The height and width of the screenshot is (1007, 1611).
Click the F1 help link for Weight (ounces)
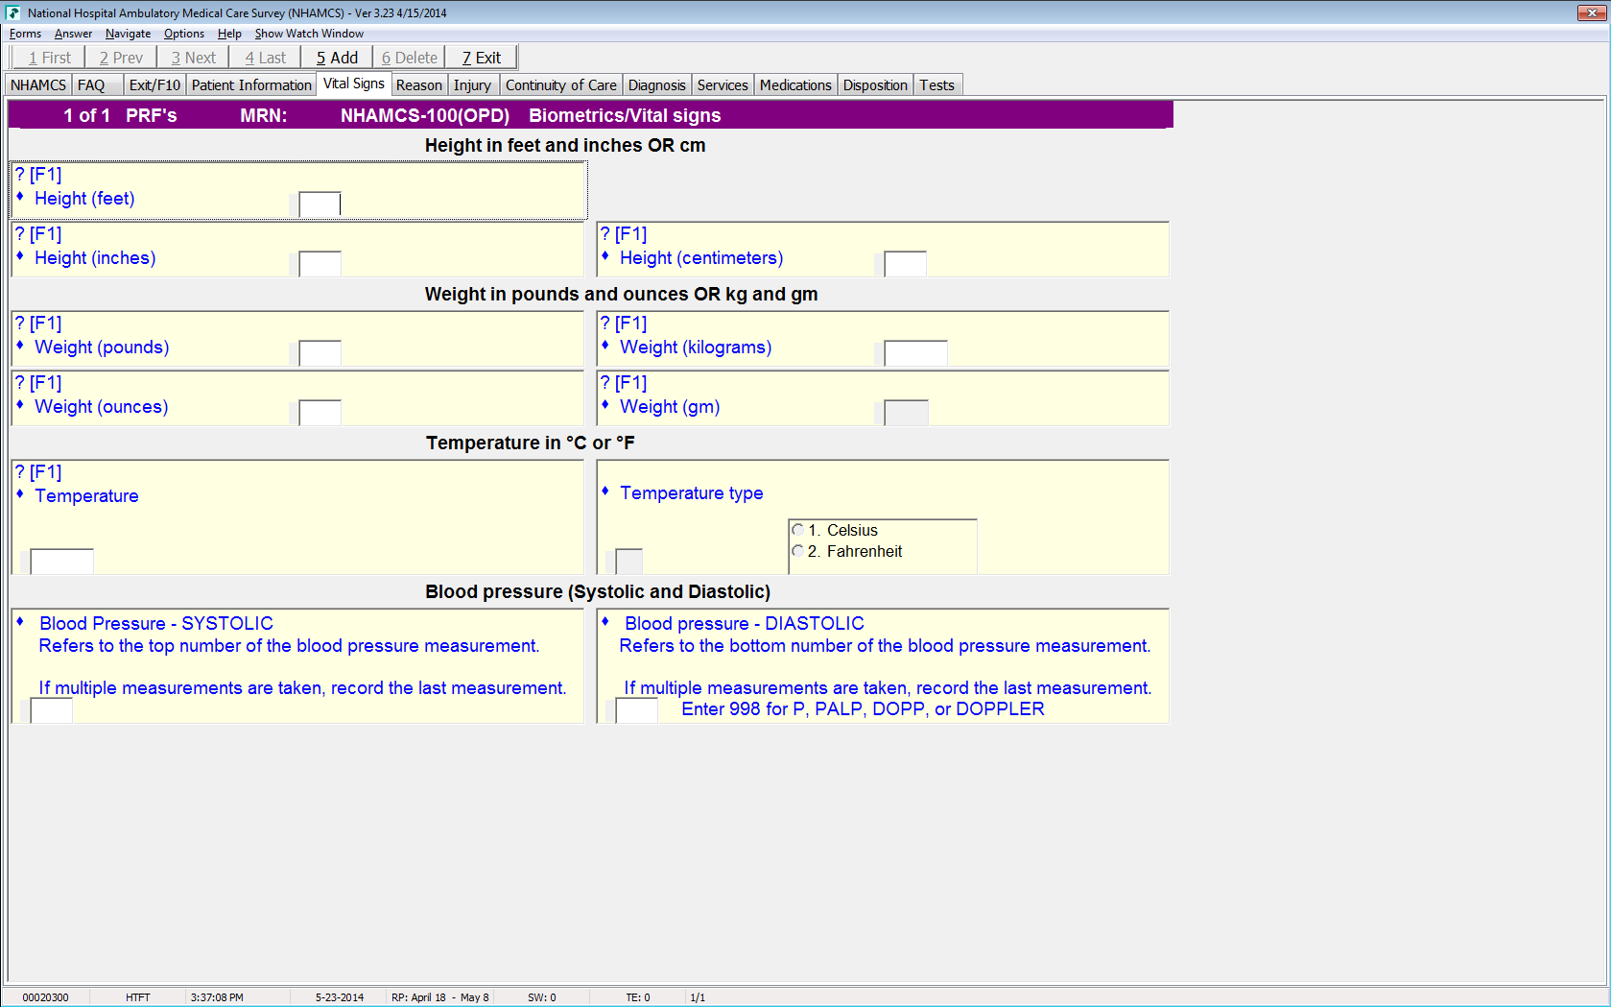point(38,383)
